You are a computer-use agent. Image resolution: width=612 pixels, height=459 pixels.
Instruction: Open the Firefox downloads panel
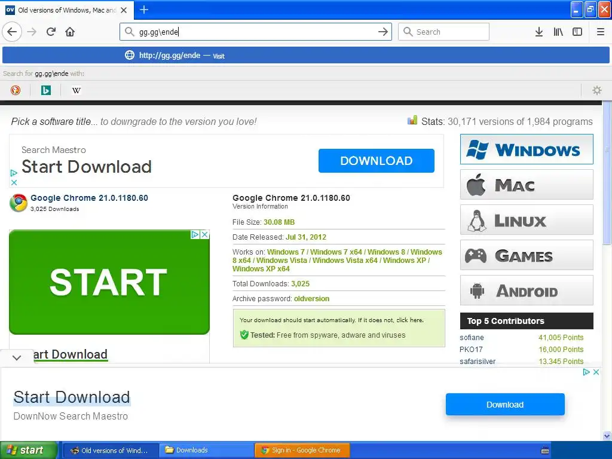[x=539, y=32]
